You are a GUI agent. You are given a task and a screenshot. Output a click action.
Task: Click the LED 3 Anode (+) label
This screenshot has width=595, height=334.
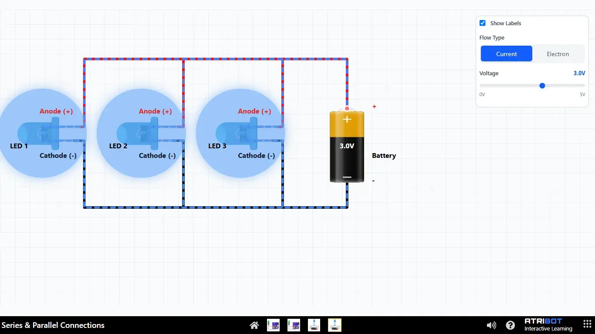pyautogui.click(x=254, y=111)
